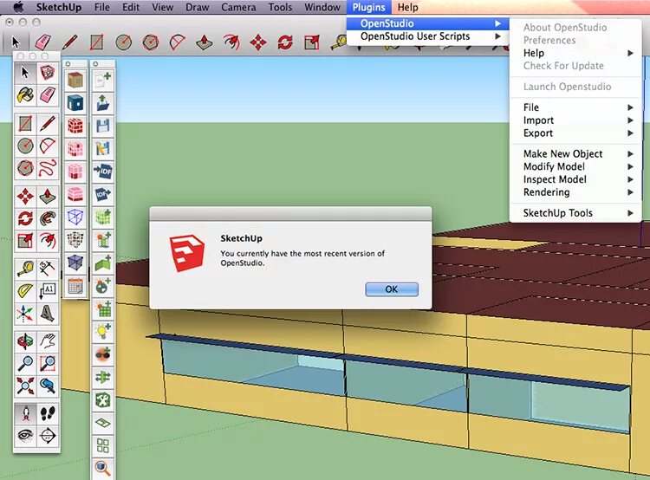Image resolution: width=650 pixels, height=480 pixels.
Task: Choose the OpenStudio menu entry
Action: pyautogui.click(x=428, y=23)
